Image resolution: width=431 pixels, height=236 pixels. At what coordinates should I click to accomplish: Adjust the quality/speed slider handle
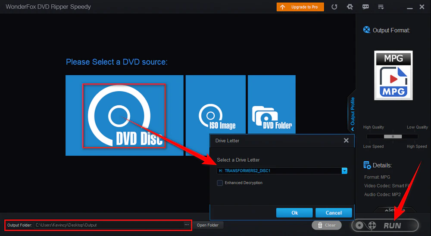coord(393,137)
